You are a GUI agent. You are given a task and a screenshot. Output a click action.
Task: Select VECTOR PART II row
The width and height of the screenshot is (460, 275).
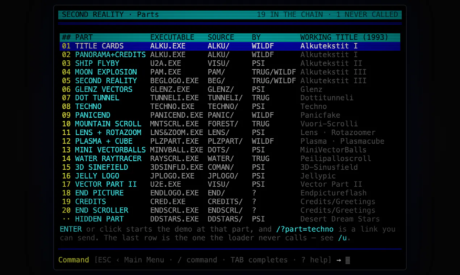(x=230, y=184)
